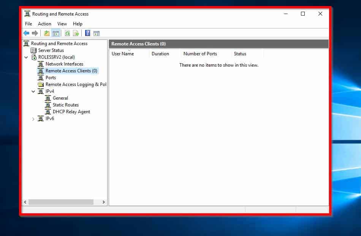Click the yellow page toolbar icon
361x236 pixels.
[46, 33]
